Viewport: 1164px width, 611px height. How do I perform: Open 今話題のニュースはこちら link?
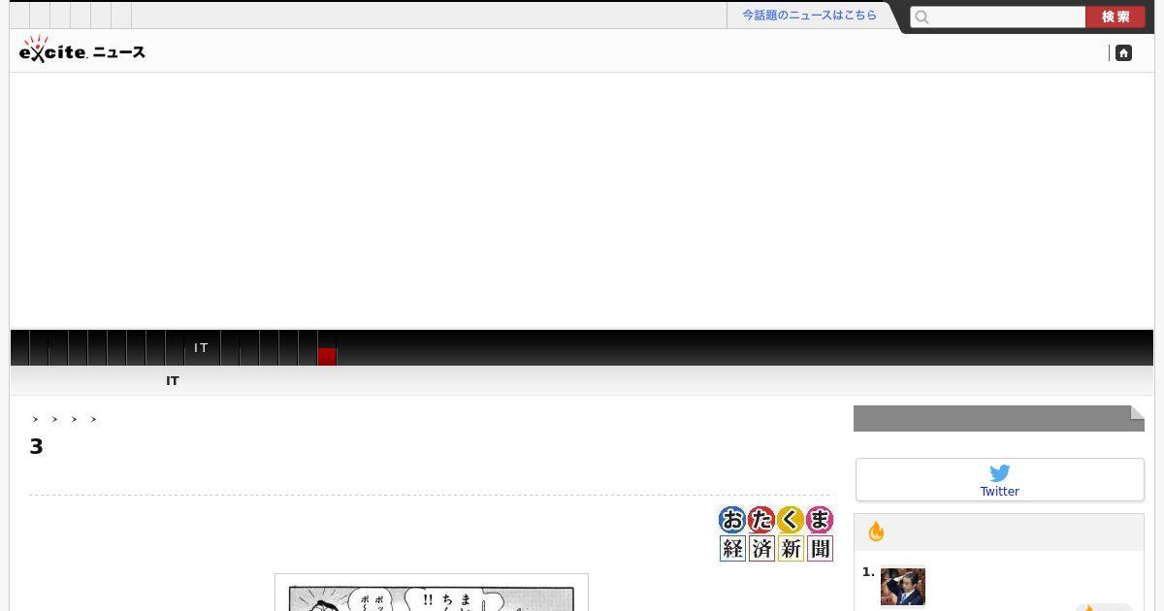(x=809, y=16)
